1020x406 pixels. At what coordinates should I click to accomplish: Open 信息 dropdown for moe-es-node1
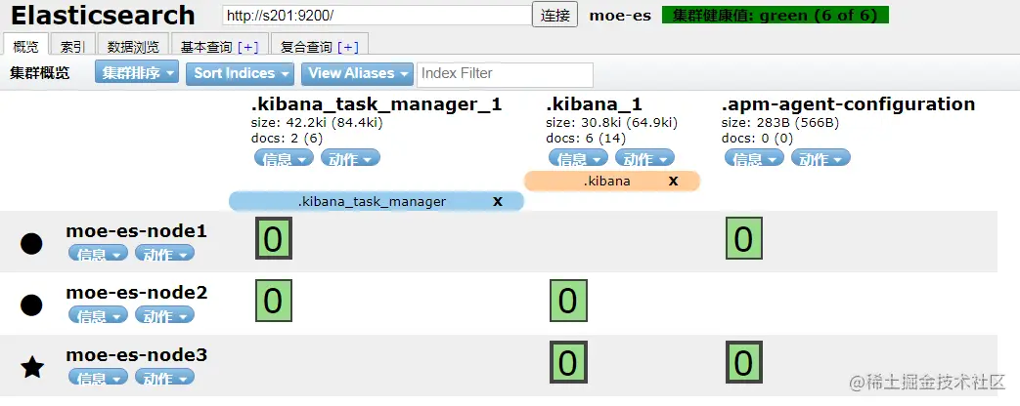point(98,254)
